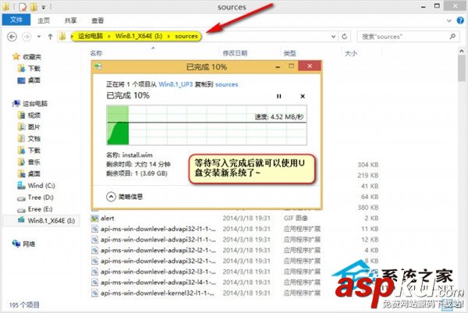Refresh the current folder

pos(344,37)
